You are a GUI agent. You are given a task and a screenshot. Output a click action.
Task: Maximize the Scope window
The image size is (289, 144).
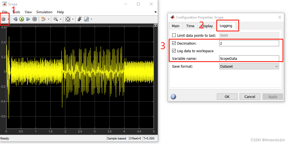(x=138, y=4)
